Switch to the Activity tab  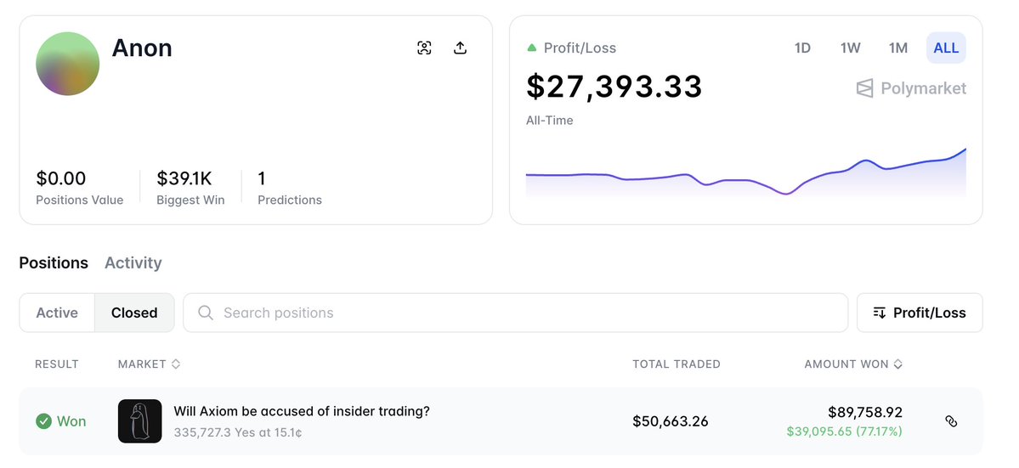click(x=133, y=262)
